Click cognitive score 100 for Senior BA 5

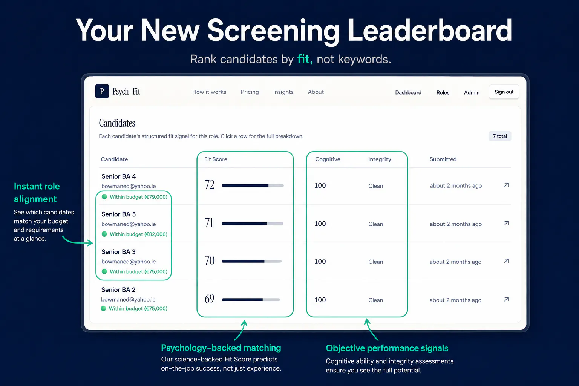pyautogui.click(x=320, y=224)
